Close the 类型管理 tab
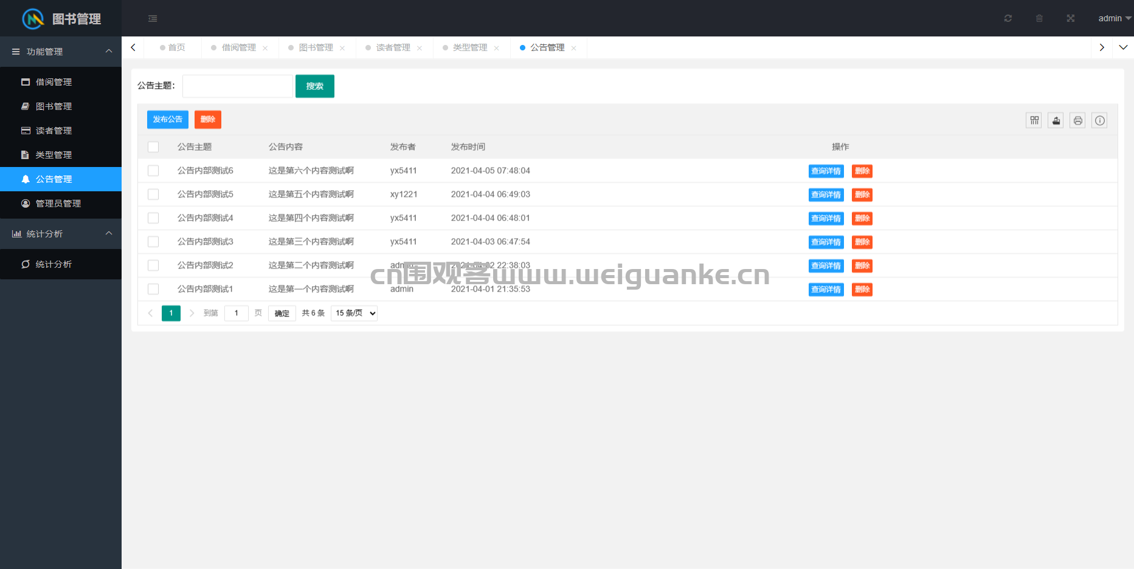The width and height of the screenshot is (1134, 569). [497, 48]
